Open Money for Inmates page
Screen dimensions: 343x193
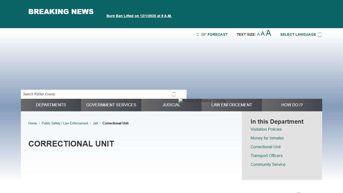point(267,138)
